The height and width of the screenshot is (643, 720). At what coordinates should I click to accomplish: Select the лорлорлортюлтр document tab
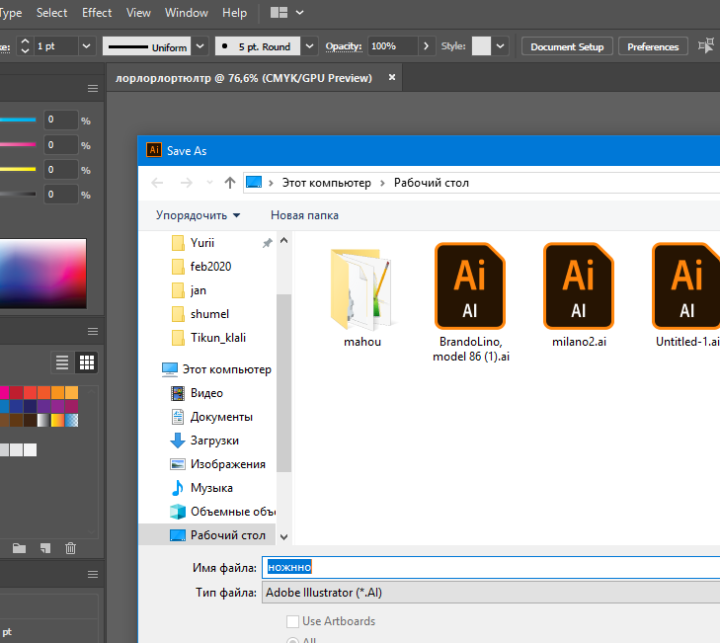tap(243, 78)
